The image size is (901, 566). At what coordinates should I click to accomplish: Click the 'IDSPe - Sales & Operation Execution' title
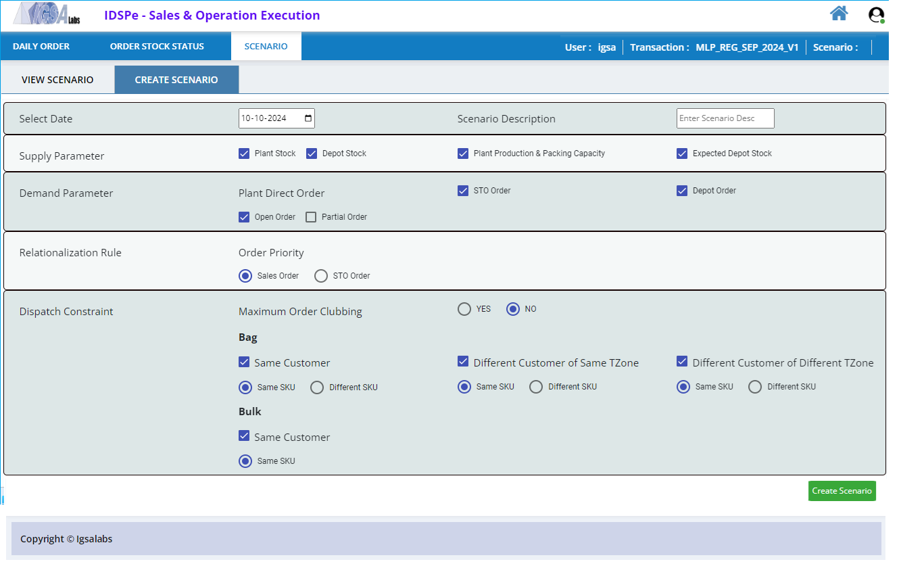212,15
